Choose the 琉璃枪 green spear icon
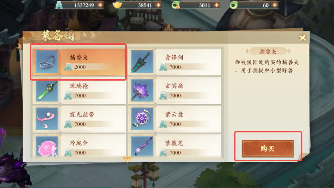This screenshot has height=188, width=334. (47, 90)
